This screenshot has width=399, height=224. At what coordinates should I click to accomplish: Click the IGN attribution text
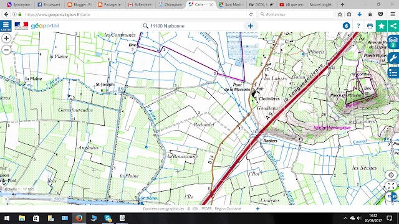click(x=195, y=209)
